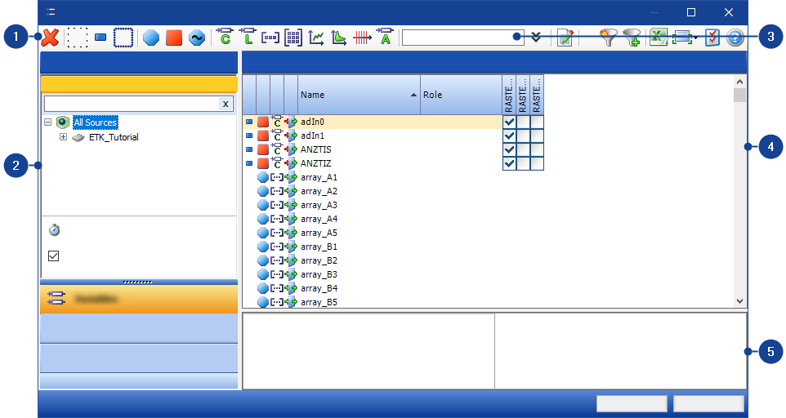
Task: Click the blue circle parameter filter icon
Action: coord(151,38)
